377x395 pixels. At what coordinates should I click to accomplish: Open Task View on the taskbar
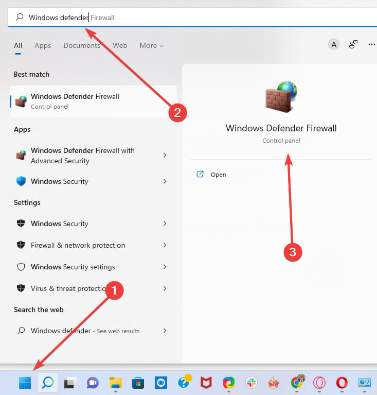point(70,383)
